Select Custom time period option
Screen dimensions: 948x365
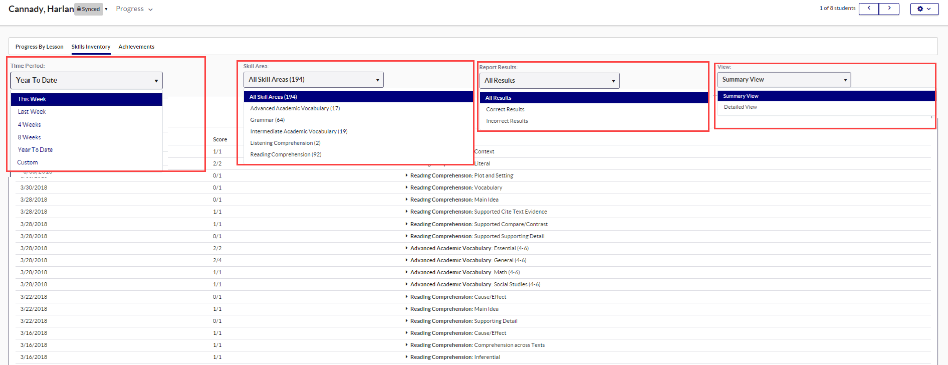[x=28, y=162]
